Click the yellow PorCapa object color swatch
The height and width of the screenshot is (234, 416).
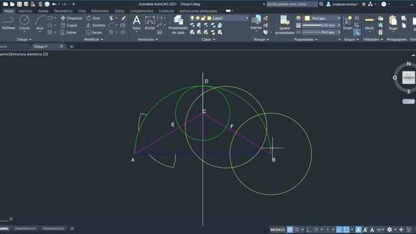click(x=307, y=18)
